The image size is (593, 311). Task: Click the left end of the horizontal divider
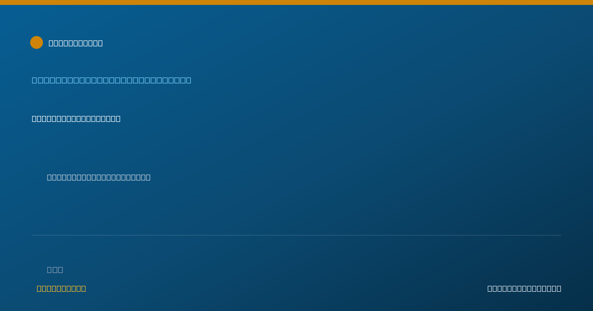[x=33, y=235]
